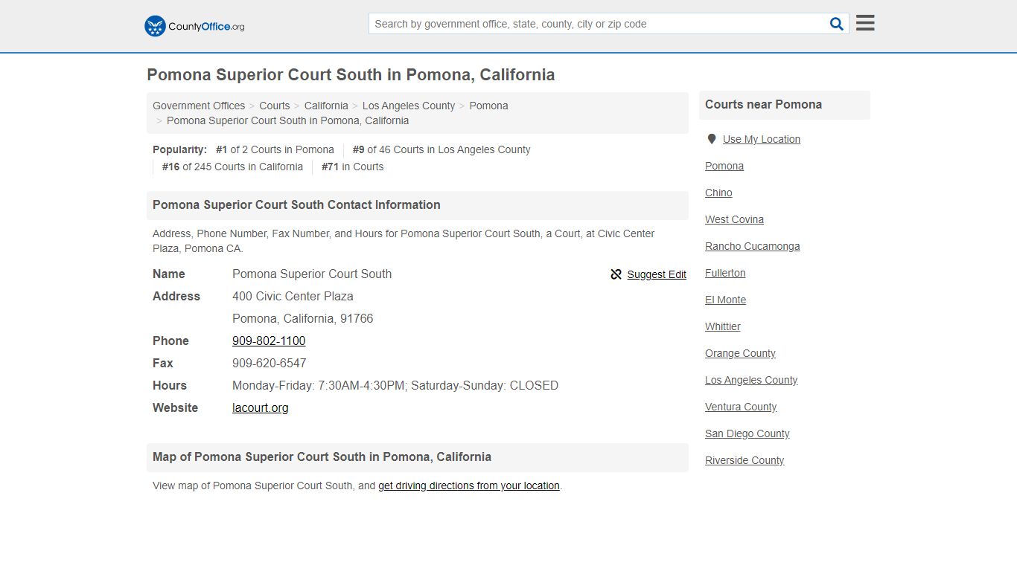This screenshot has height=571, width=1017.
Task: Click Map of Pomona Superior Court heading
Action: 322,457
